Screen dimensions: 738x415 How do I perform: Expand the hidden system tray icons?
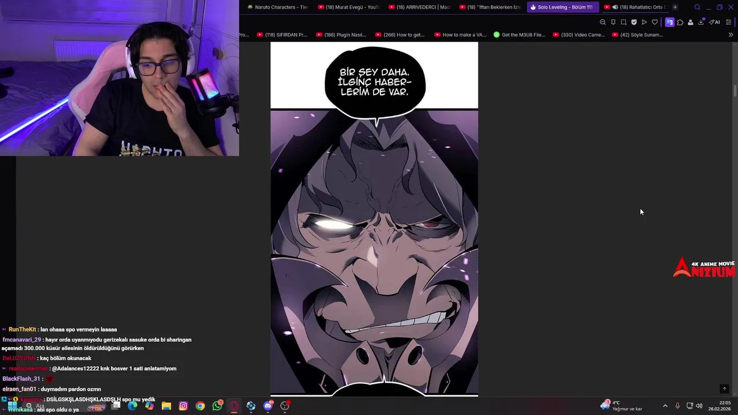[665, 406]
